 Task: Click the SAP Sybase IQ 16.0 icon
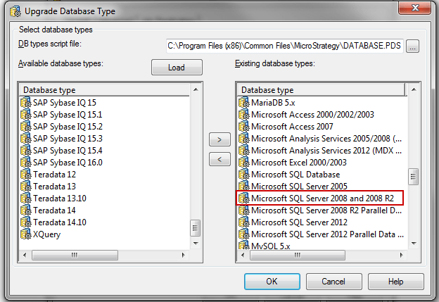click(26, 162)
